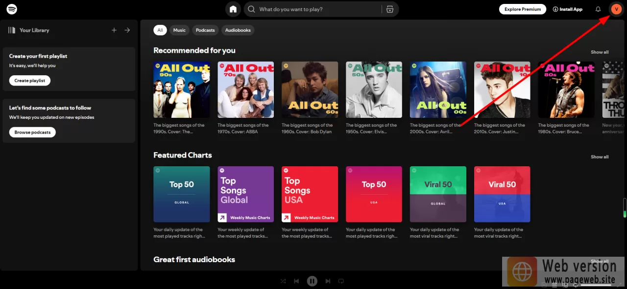Open All Out 00s Avril cover
The width and height of the screenshot is (627, 289).
coord(438,89)
